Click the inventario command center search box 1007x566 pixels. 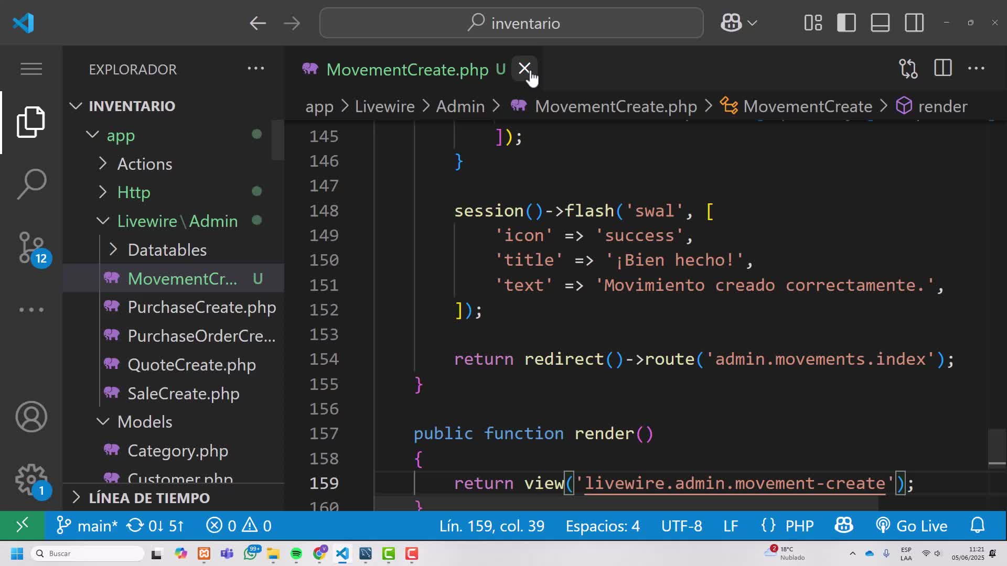click(511, 23)
